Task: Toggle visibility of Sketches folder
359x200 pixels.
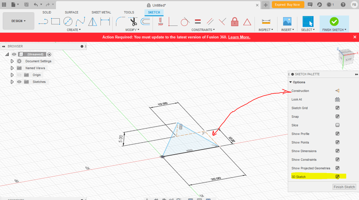Action: [19, 82]
